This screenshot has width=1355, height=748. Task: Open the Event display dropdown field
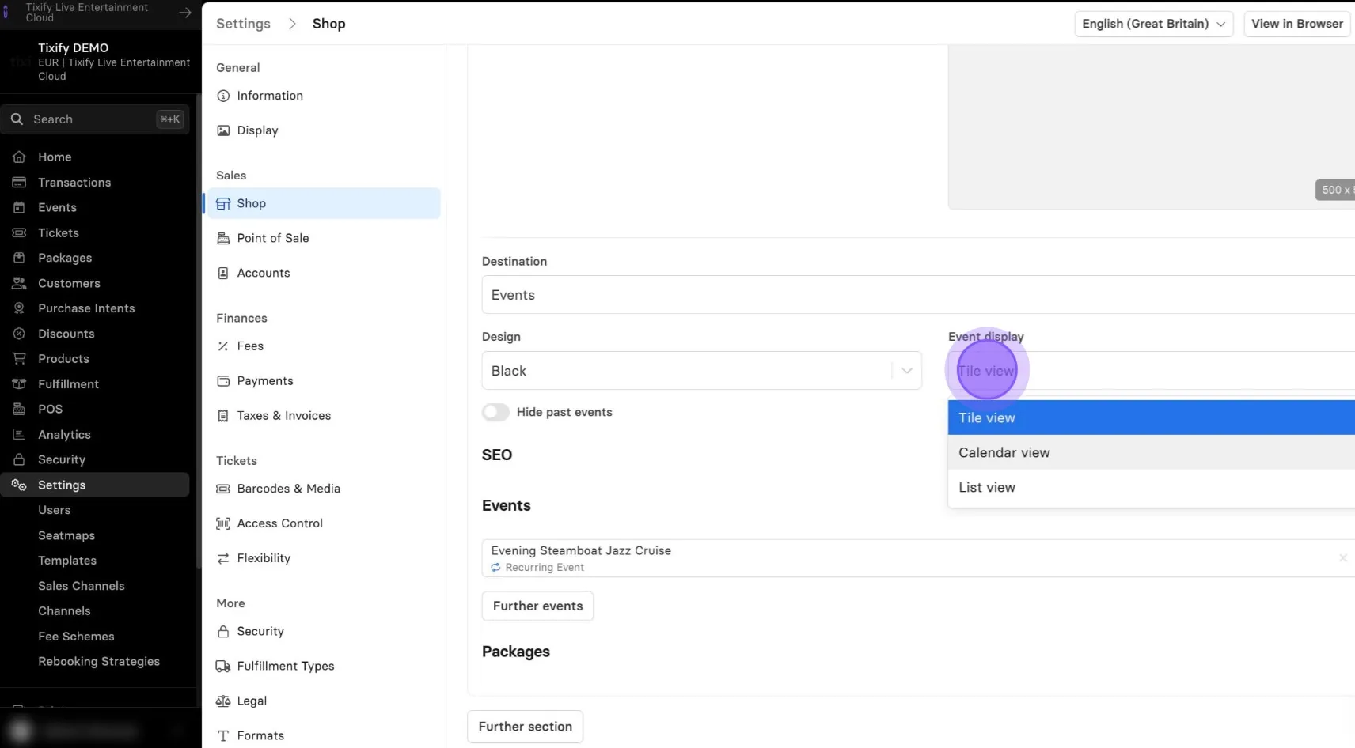[1152, 371]
